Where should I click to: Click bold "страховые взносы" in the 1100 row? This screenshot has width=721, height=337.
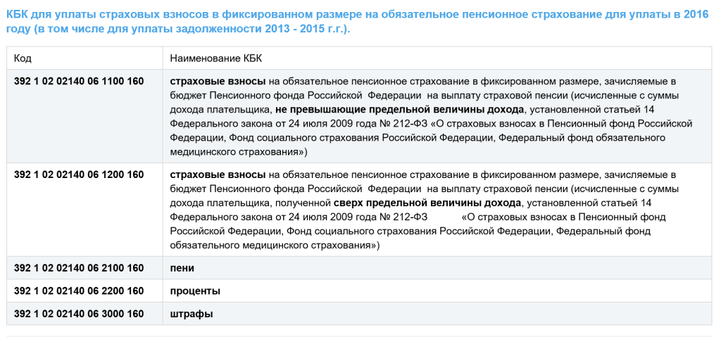(218, 82)
